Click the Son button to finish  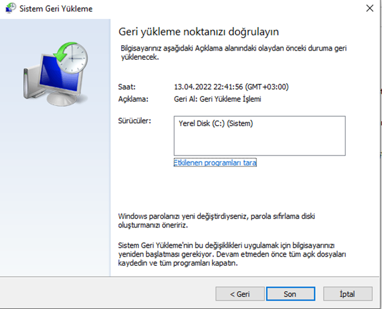(x=290, y=294)
